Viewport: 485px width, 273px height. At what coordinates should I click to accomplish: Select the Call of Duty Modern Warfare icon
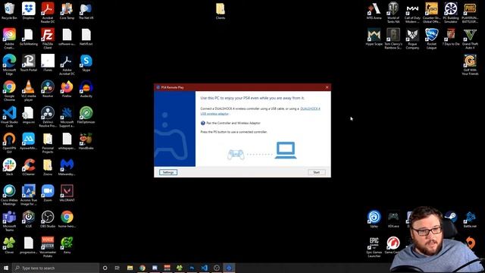coord(412,12)
